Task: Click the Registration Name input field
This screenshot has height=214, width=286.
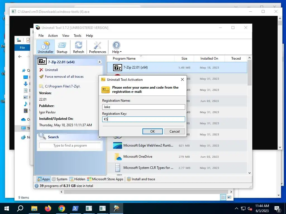Action: coord(144,107)
